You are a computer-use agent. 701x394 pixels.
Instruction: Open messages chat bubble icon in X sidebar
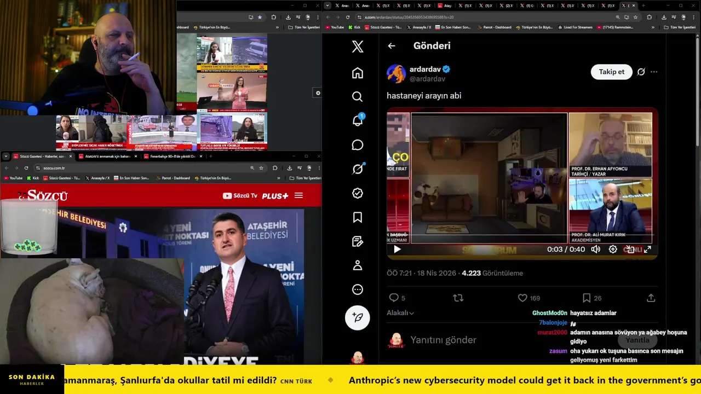358,145
